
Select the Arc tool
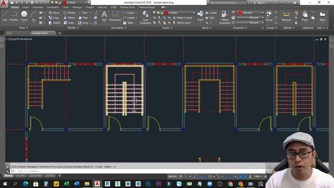[x=33, y=16]
